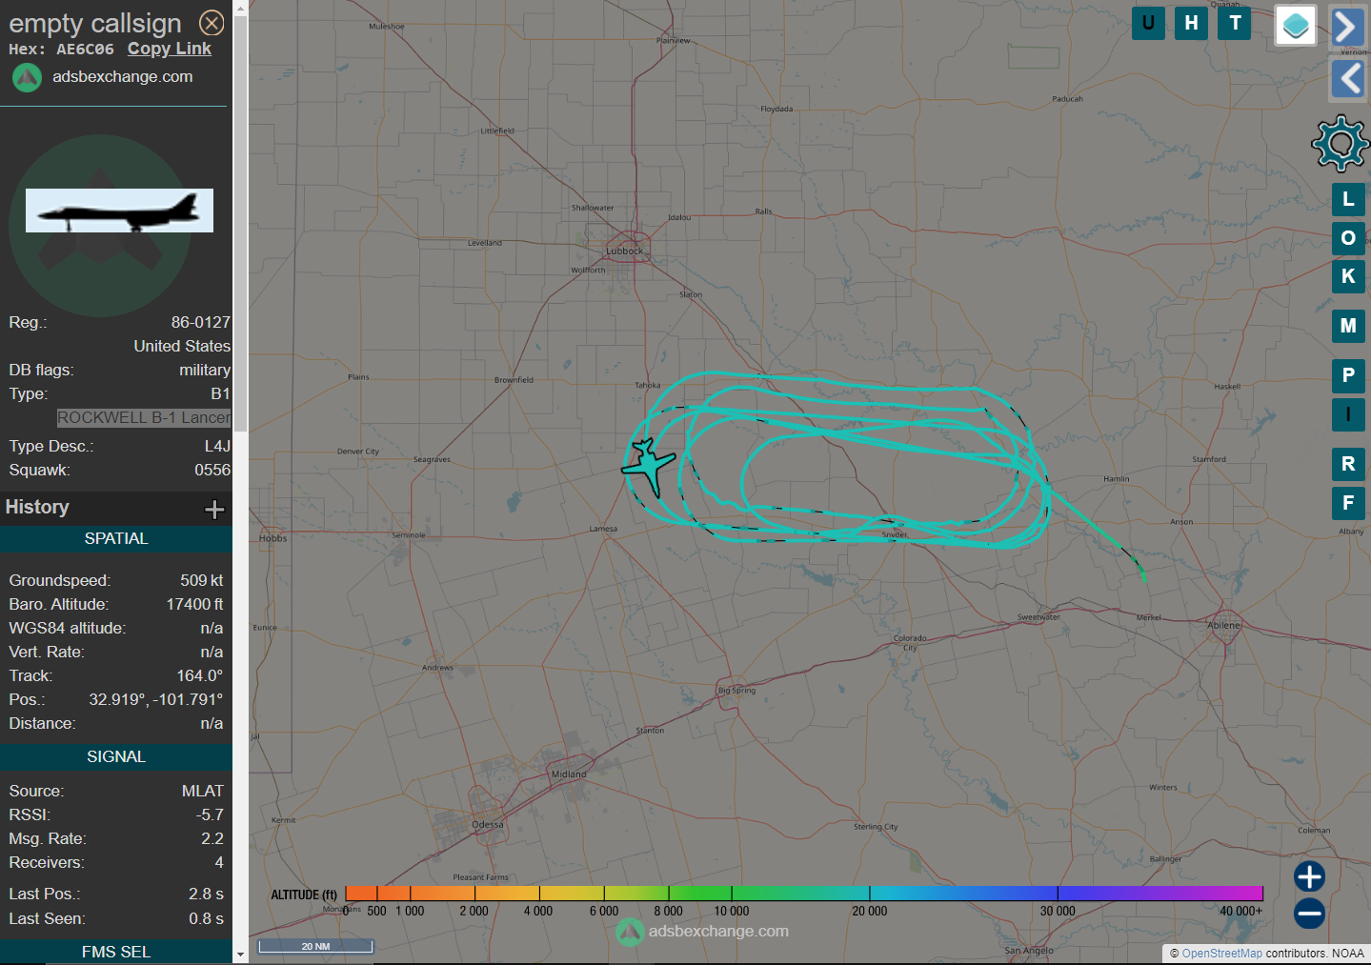Click the ROCKWELL B-1 Lancer type text
The width and height of the screenshot is (1371, 965).
click(x=144, y=418)
